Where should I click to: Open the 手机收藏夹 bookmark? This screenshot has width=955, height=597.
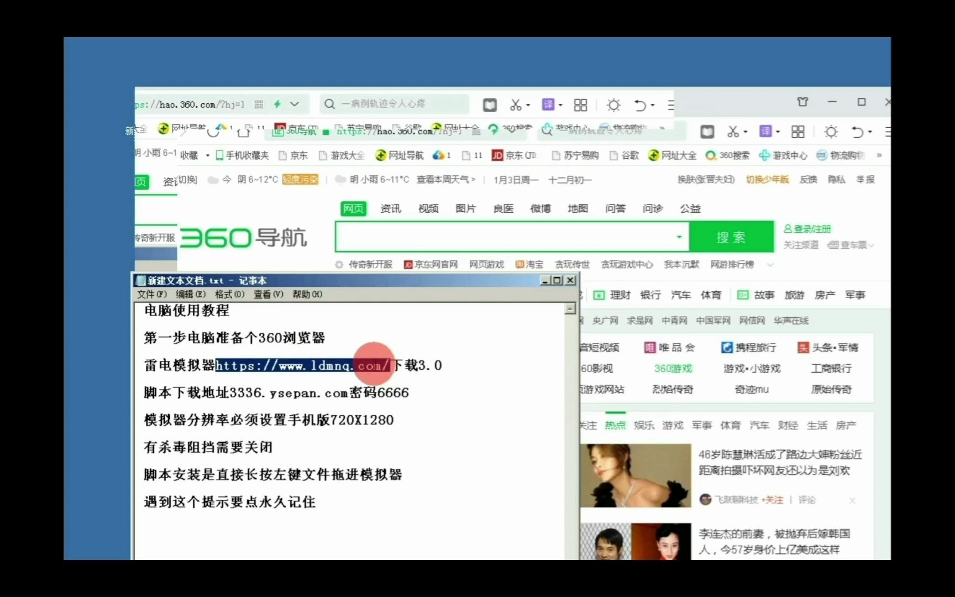tap(242, 155)
